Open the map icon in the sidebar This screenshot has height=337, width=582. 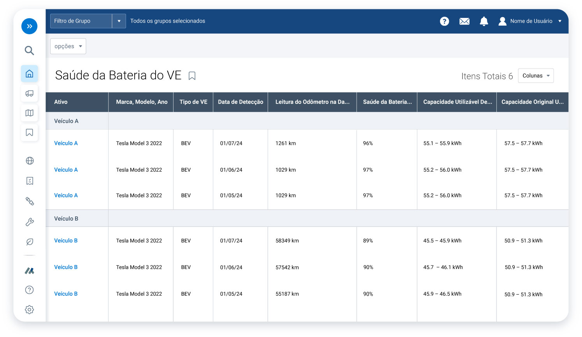click(29, 113)
